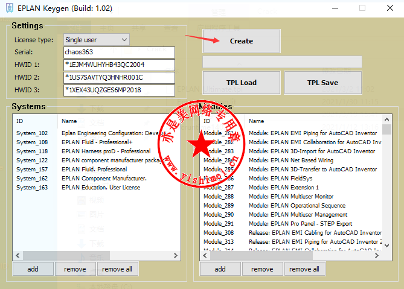Image resolution: width=404 pixels, height=289 pixels.
Task: Click Modules list scroll left arrow
Action: pos(205,256)
